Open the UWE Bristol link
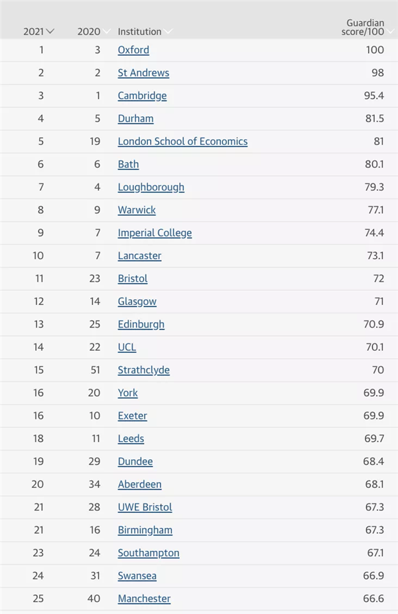 [145, 507]
